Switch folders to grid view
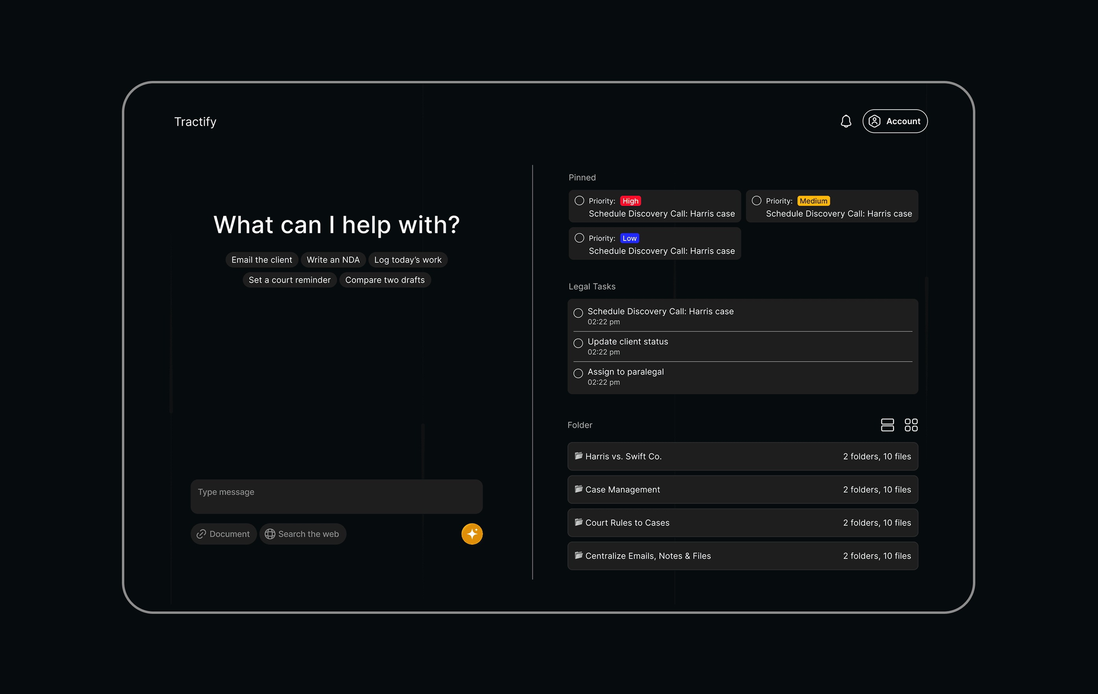The image size is (1098, 694). click(910, 425)
